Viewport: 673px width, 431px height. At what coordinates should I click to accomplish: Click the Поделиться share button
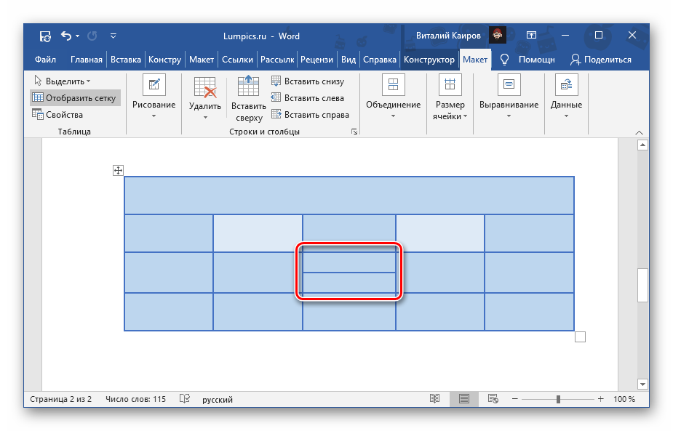click(601, 60)
